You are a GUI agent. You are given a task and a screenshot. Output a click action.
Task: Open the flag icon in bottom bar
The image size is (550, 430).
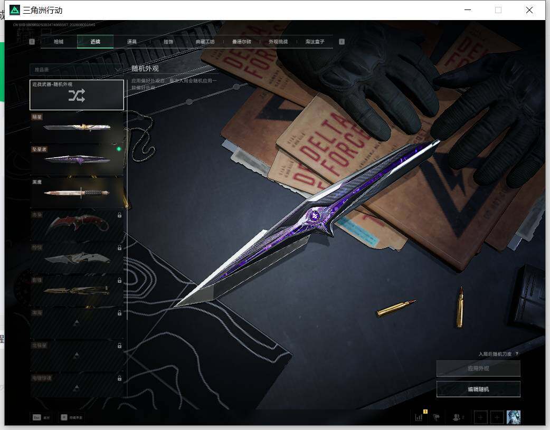[x=437, y=417]
